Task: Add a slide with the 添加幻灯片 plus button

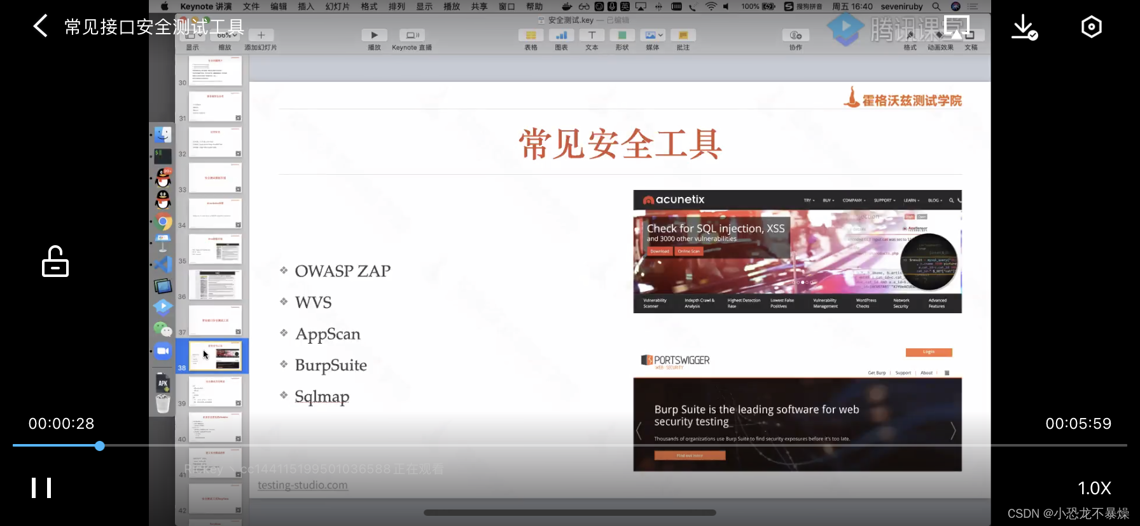Action: click(261, 36)
